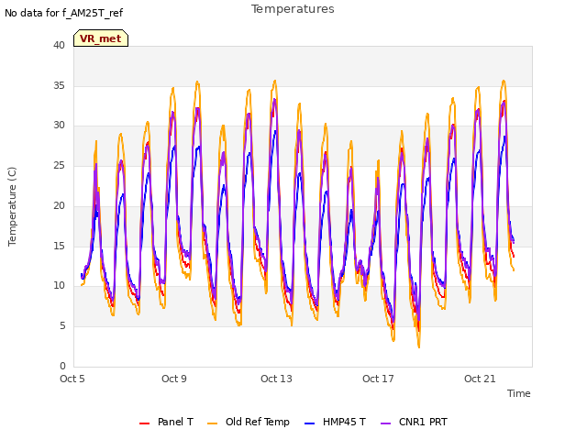The height and width of the screenshot is (440, 587).
Task: Click the Temperature (C) axis label
Action: pos(12,206)
